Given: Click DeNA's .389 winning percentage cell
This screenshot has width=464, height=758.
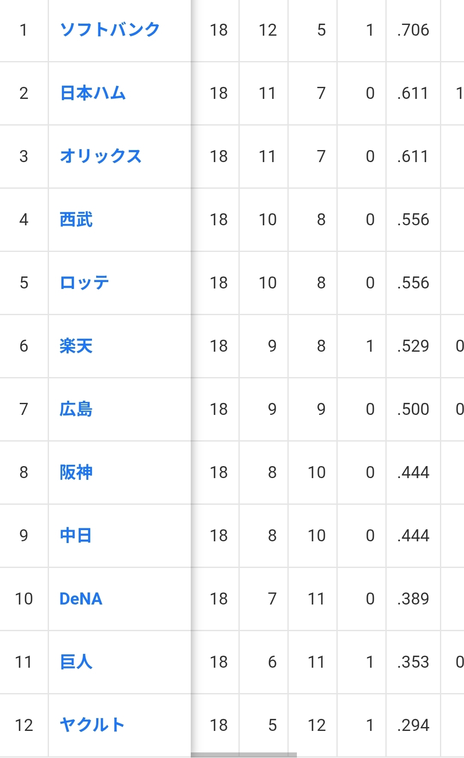Looking at the screenshot, I should 413,599.
